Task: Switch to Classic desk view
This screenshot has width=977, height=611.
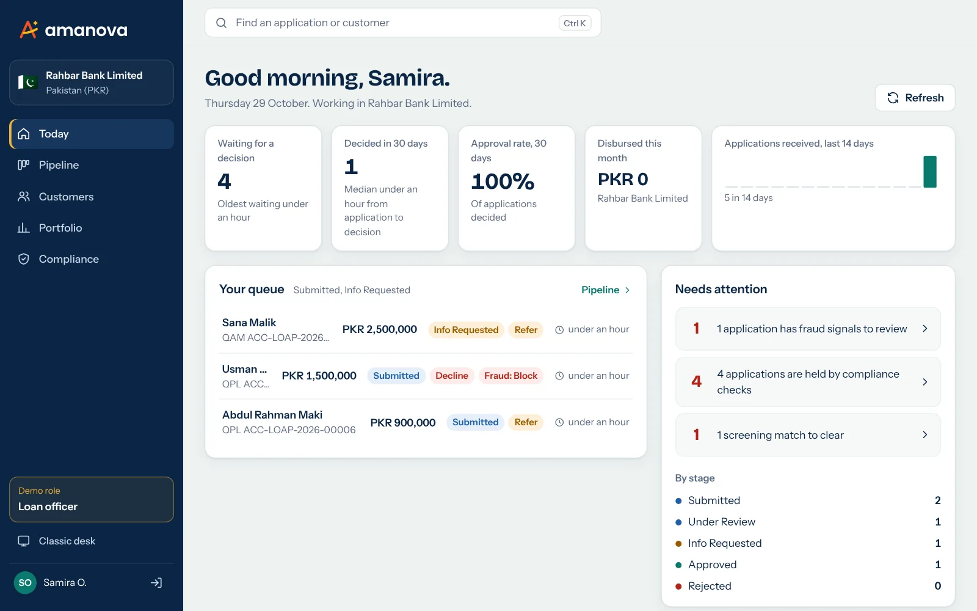Action: (92, 541)
